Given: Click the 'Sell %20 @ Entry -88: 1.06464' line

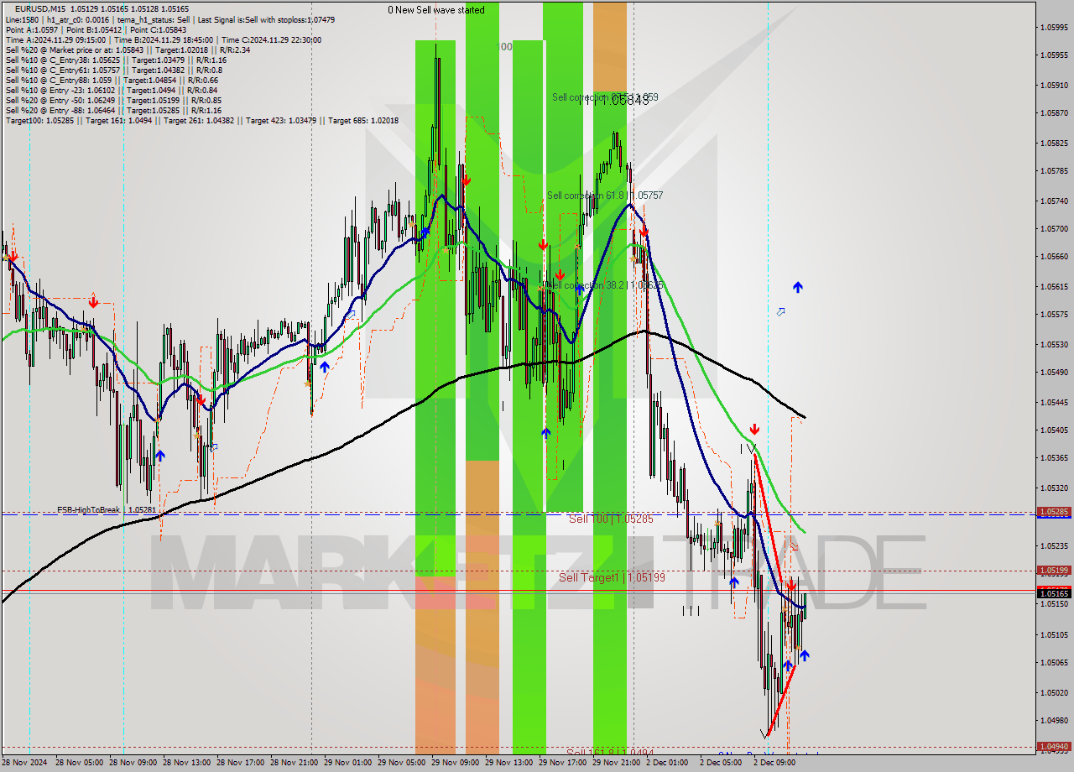Looking at the screenshot, I should coord(113,110).
